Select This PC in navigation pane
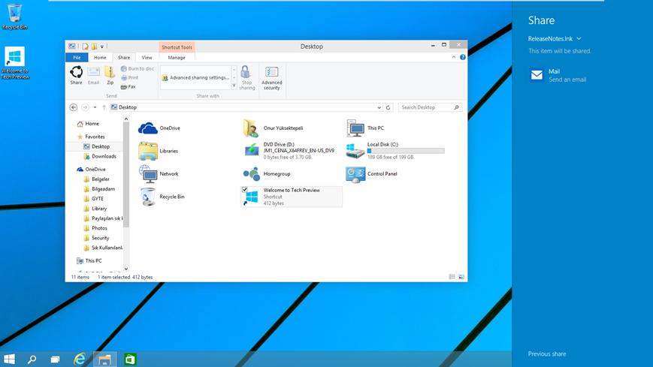Viewport: 653px width, 367px height. (89, 261)
